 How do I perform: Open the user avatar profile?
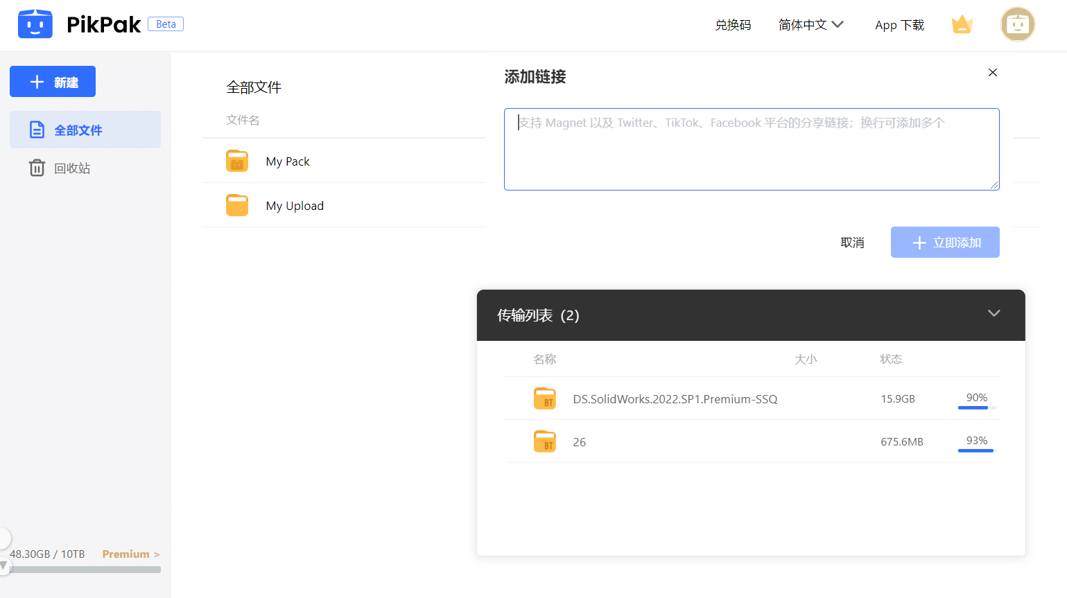[1018, 25]
